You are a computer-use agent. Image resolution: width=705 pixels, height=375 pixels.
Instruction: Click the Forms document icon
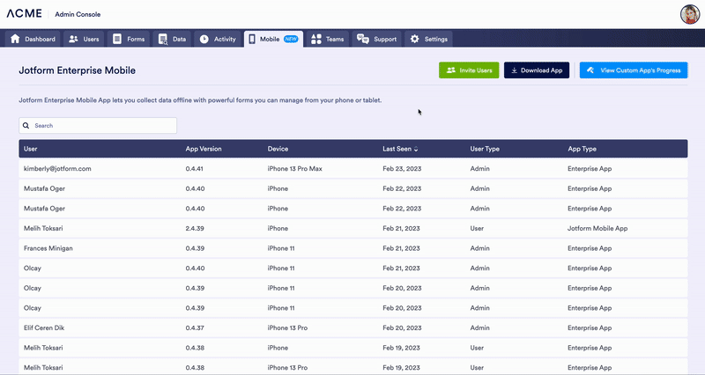tap(117, 39)
